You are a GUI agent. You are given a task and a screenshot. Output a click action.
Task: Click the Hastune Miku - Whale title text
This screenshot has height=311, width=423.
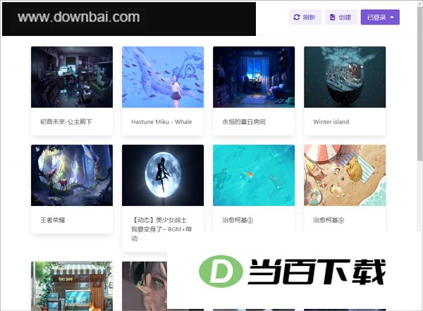coord(161,122)
